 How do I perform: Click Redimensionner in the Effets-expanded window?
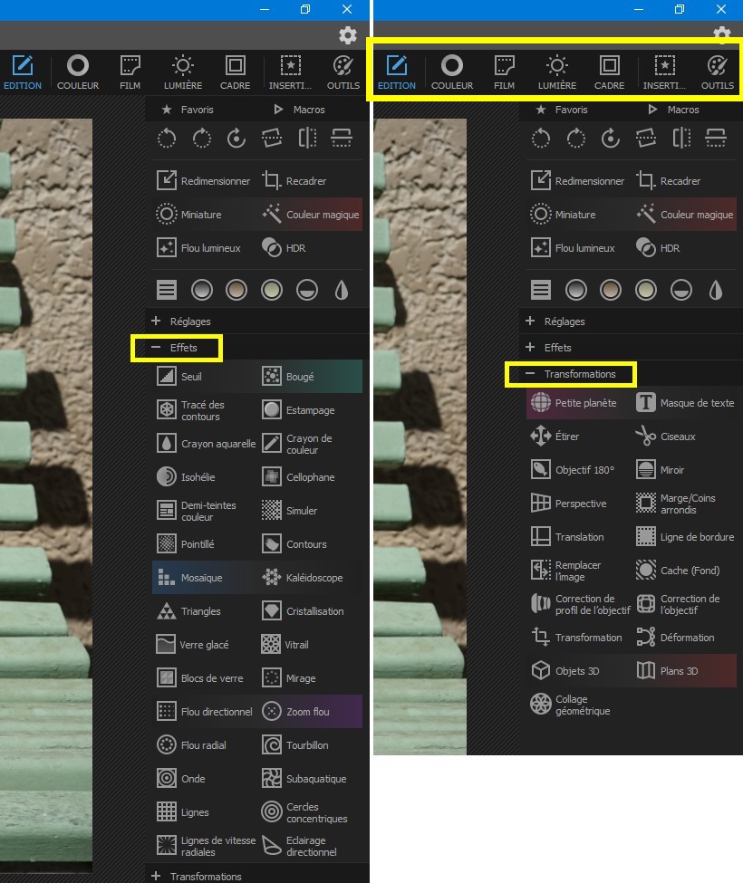(x=203, y=181)
